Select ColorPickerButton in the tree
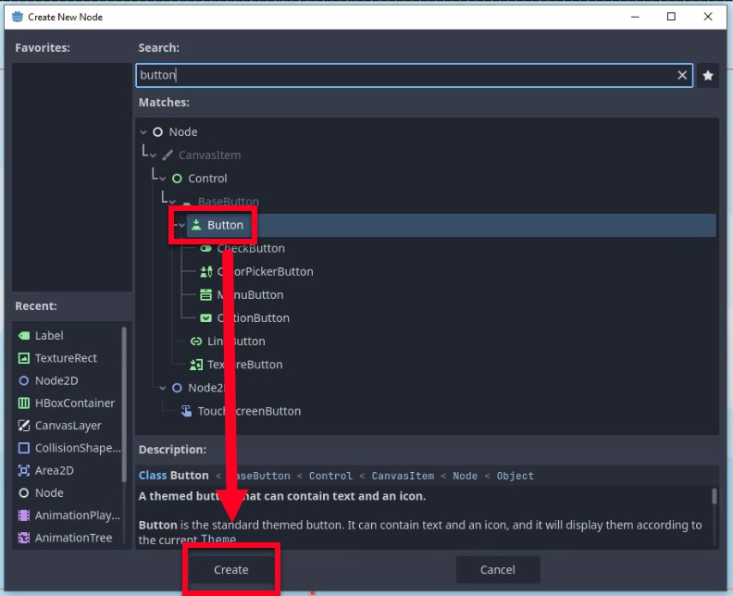This screenshot has height=596, width=733. [x=265, y=271]
